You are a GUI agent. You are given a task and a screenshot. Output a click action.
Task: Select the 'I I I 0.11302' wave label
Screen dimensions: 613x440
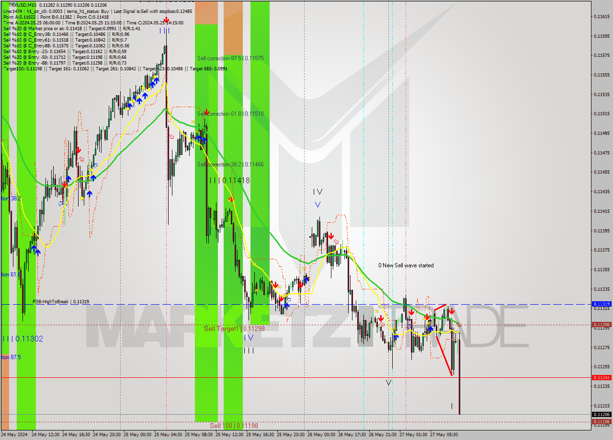click(x=23, y=339)
